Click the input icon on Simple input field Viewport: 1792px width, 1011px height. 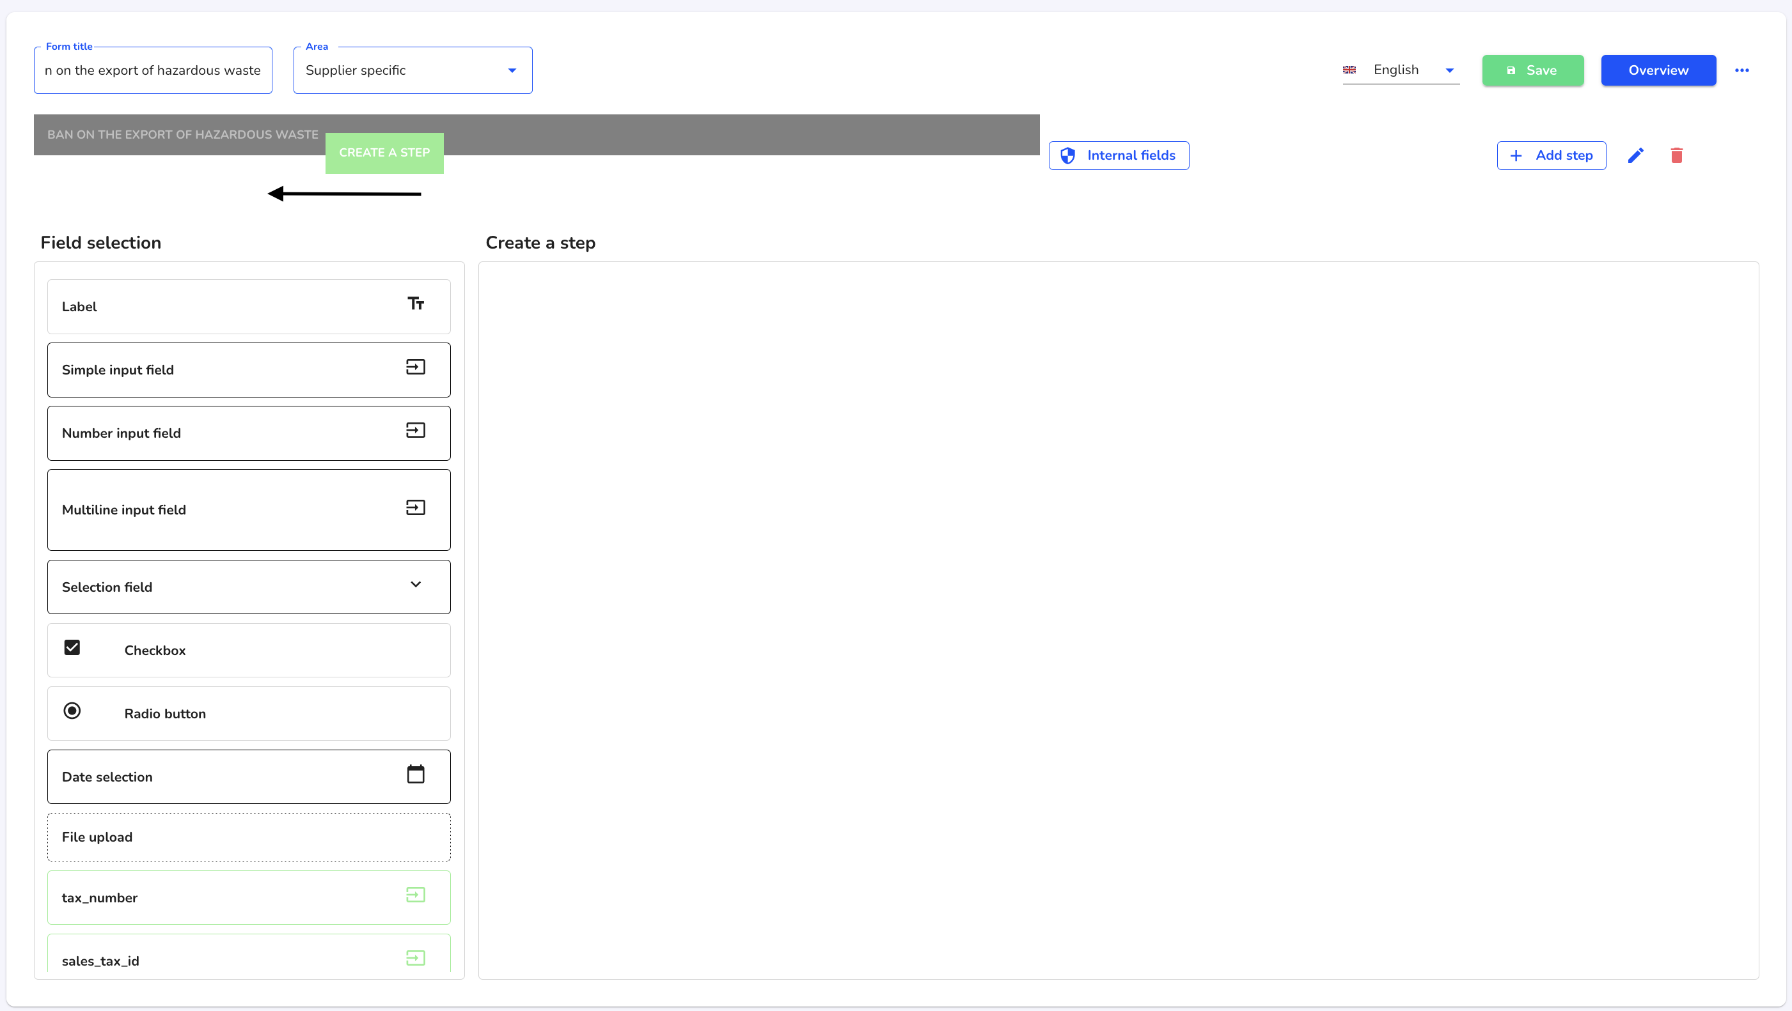(415, 366)
